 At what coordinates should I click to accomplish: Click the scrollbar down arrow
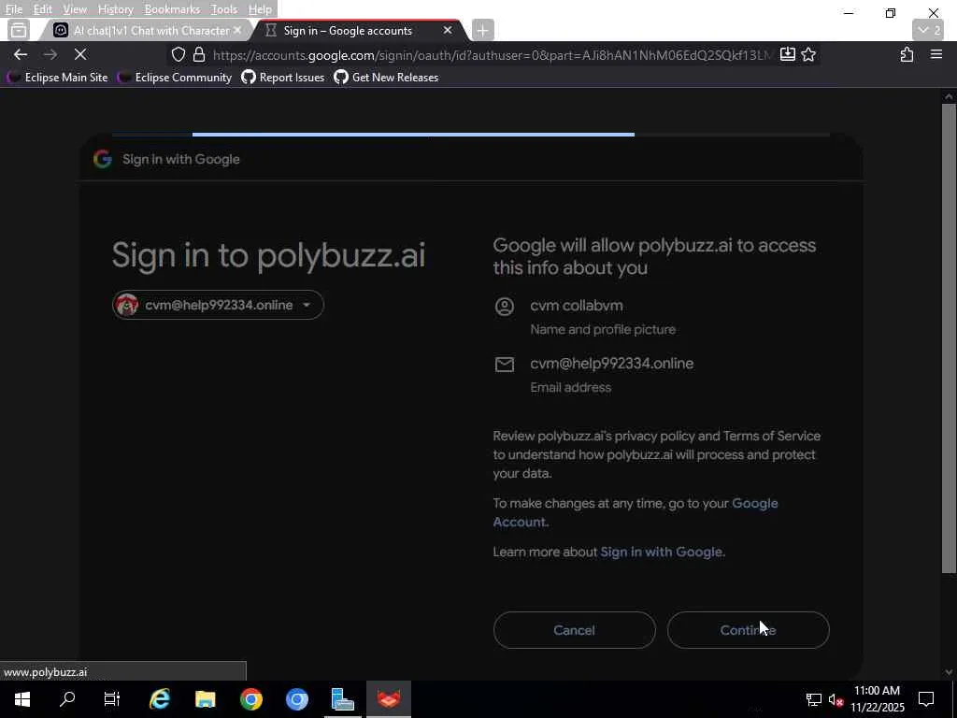[x=949, y=672]
